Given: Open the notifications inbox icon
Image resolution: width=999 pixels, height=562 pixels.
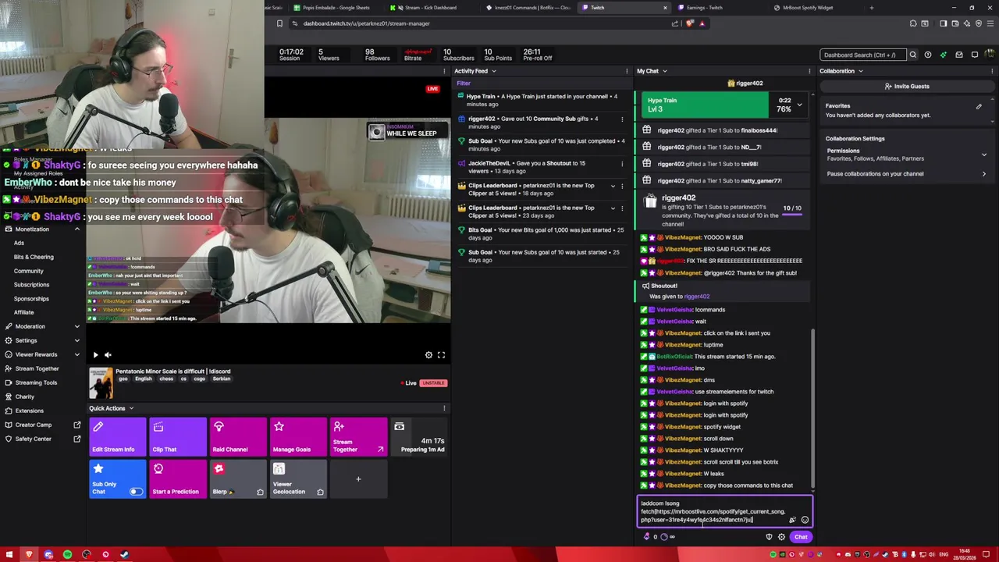Looking at the screenshot, I should 959,55.
